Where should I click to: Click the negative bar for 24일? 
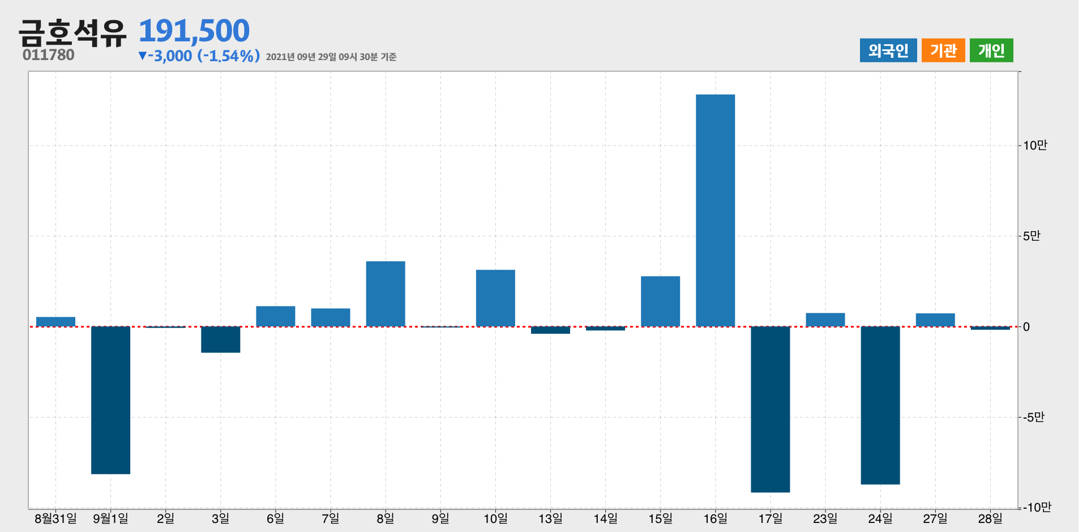tap(880, 405)
